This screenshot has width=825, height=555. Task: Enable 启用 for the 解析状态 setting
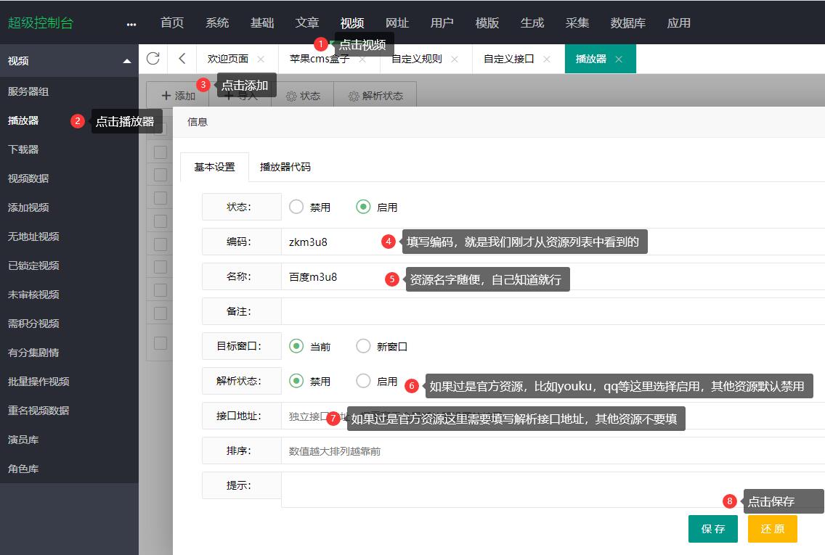[x=362, y=381]
